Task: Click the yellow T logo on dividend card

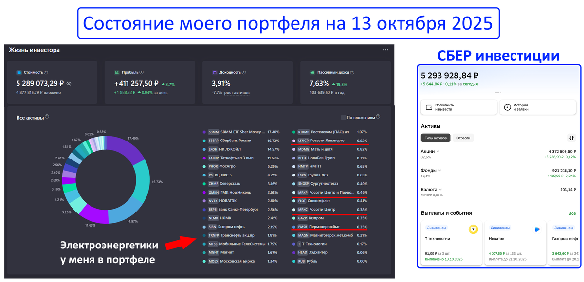Action: [x=473, y=229]
